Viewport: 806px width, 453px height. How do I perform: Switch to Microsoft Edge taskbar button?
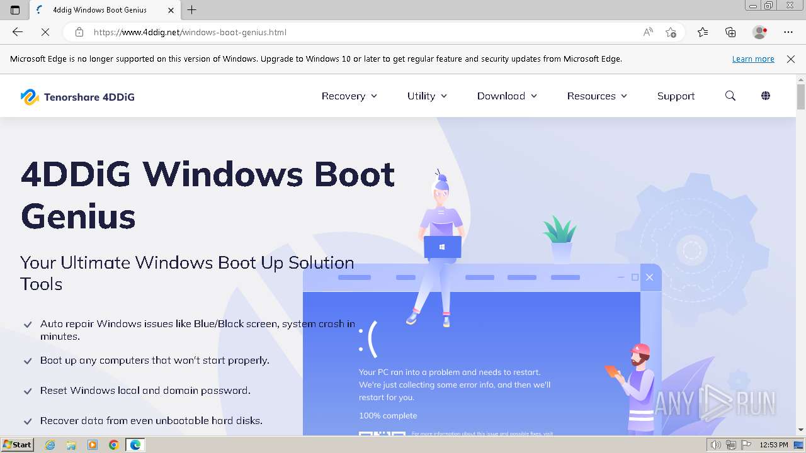[135, 445]
